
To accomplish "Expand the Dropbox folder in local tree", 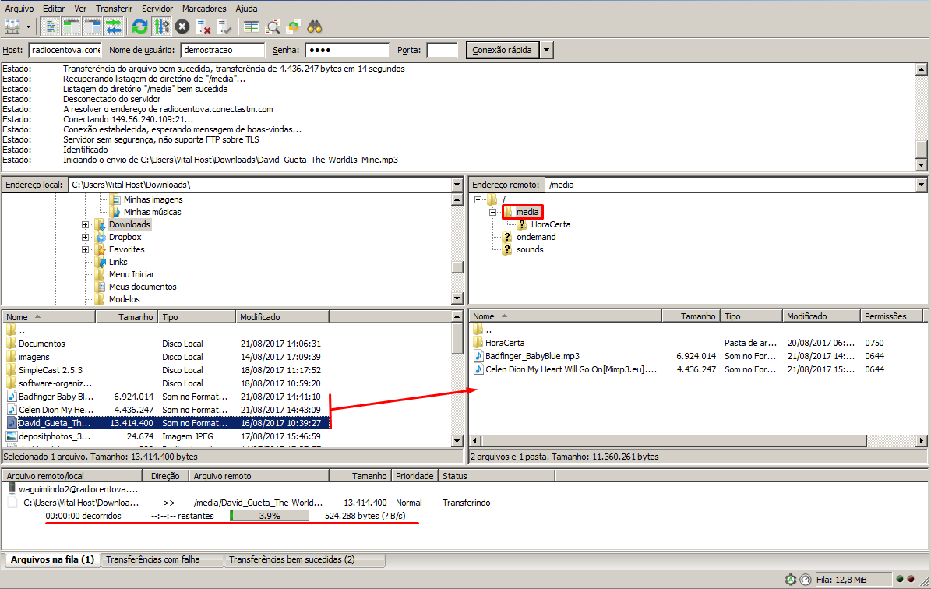I will tap(85, 237).
